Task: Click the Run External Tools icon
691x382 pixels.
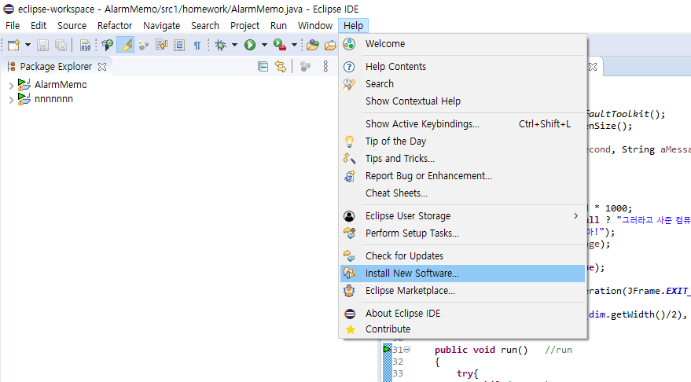Action: [x=279, y=45]
